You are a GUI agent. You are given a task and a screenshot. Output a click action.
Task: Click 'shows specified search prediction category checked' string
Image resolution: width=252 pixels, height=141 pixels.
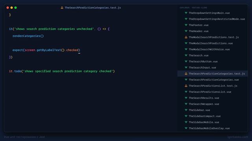click(x=68, y=71)
